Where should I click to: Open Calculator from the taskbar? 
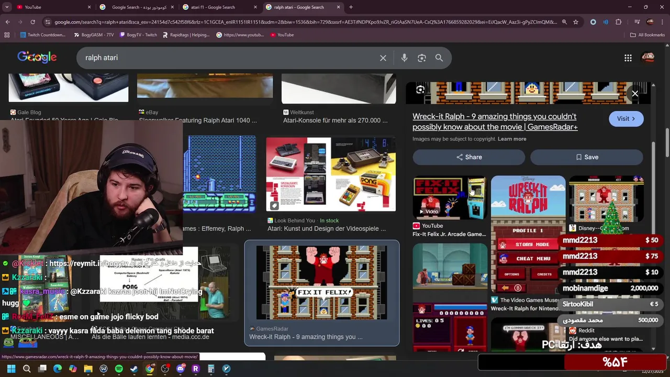click(211, 369)
